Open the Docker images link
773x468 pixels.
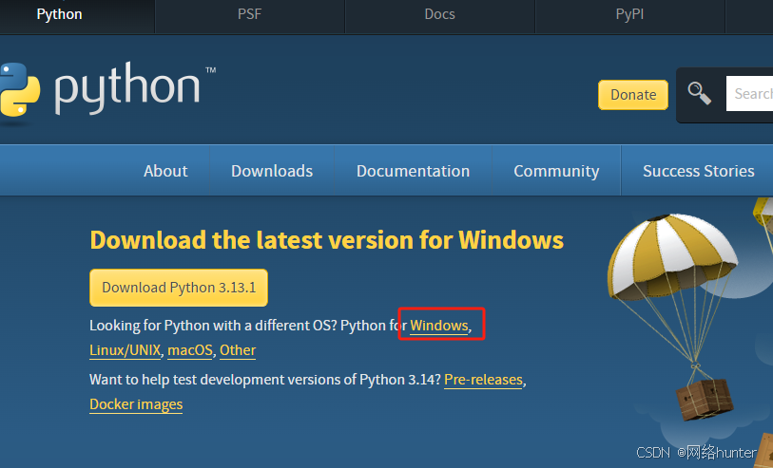point(136,404)
